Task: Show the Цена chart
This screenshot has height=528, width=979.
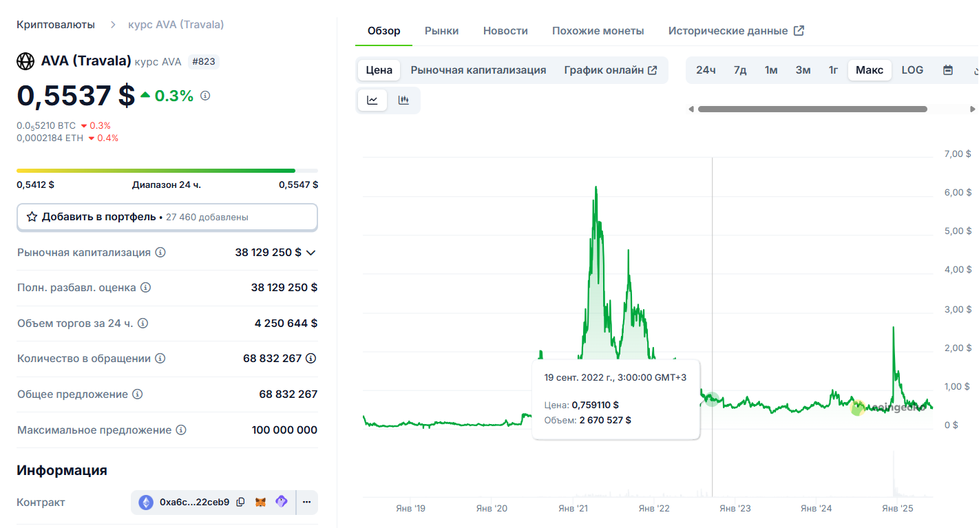Action: 379,70
